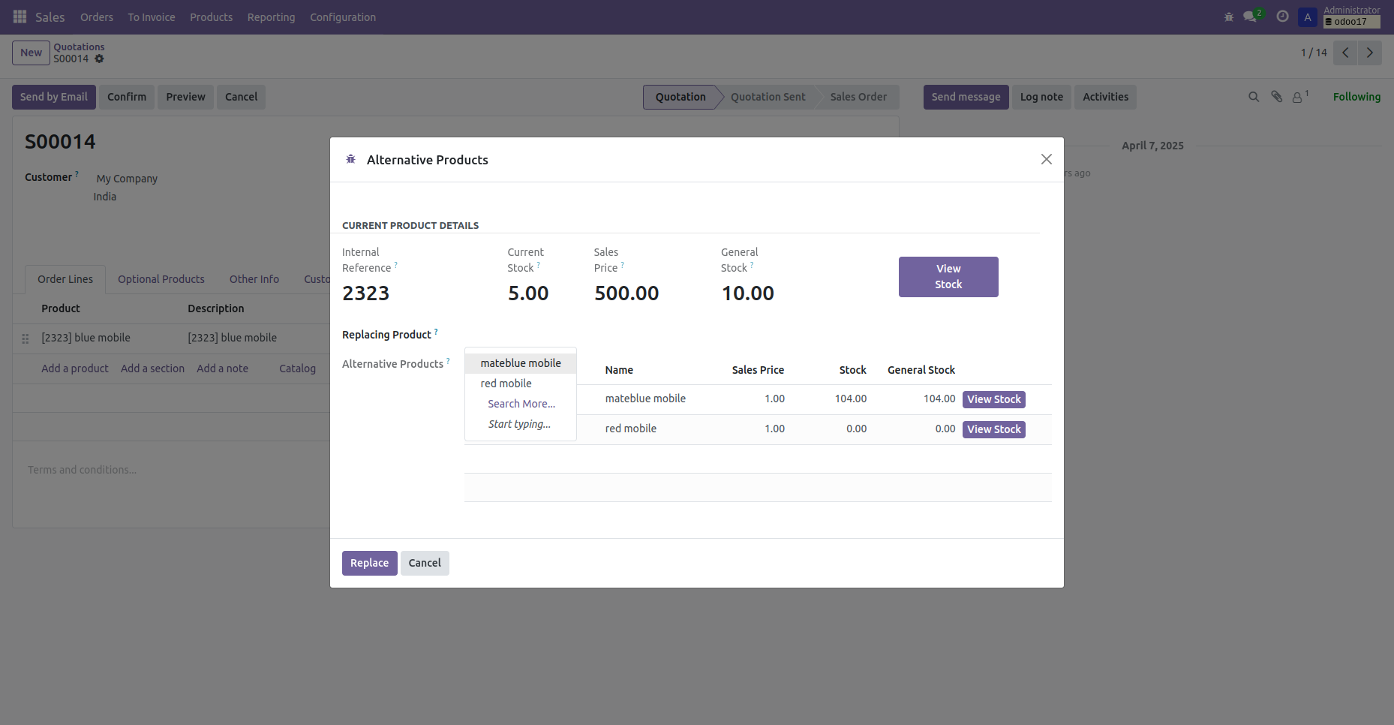Image resolution: width=1394 pixels, height=725 pixels.
Task: Open the apps grid menu icon
Action: [20, 17]
